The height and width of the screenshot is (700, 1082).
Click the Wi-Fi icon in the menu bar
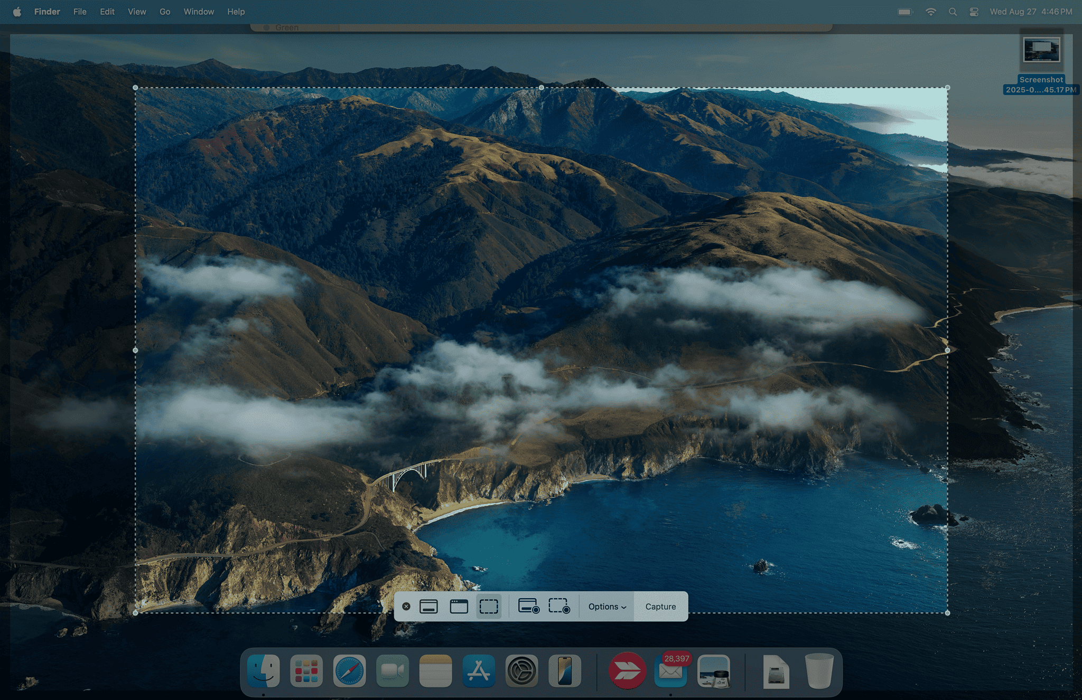click(x=931, y=11)
